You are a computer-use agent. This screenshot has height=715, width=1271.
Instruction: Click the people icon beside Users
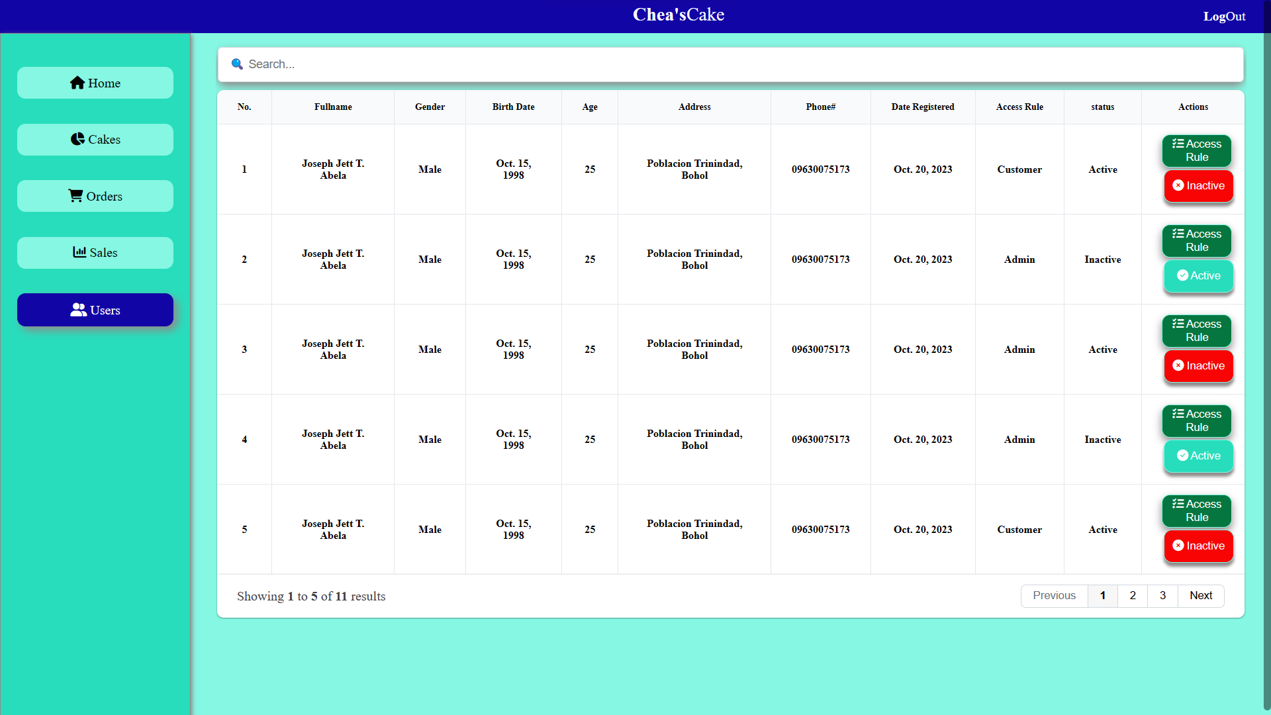click(79, 310)
